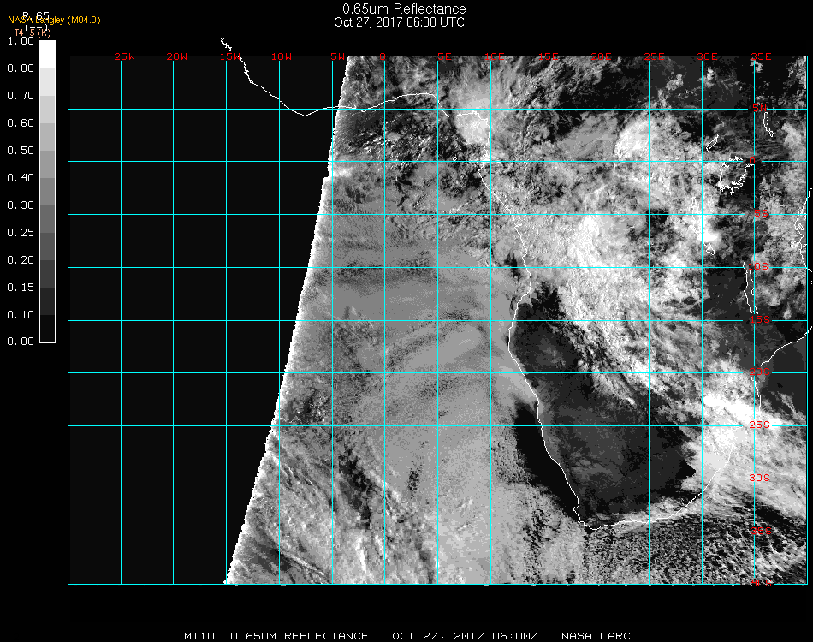Click the colorbar value "0.00"

21,342
